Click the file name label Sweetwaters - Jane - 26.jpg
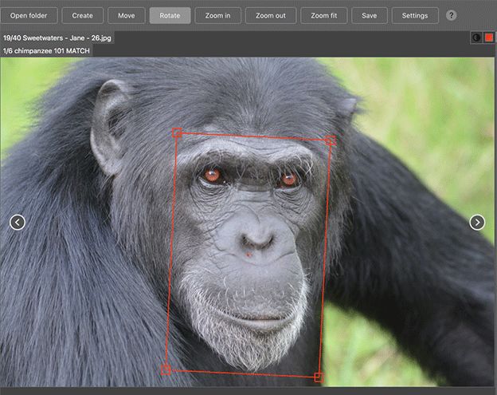This screenshot has height=395, width=497. coord(67,38)
